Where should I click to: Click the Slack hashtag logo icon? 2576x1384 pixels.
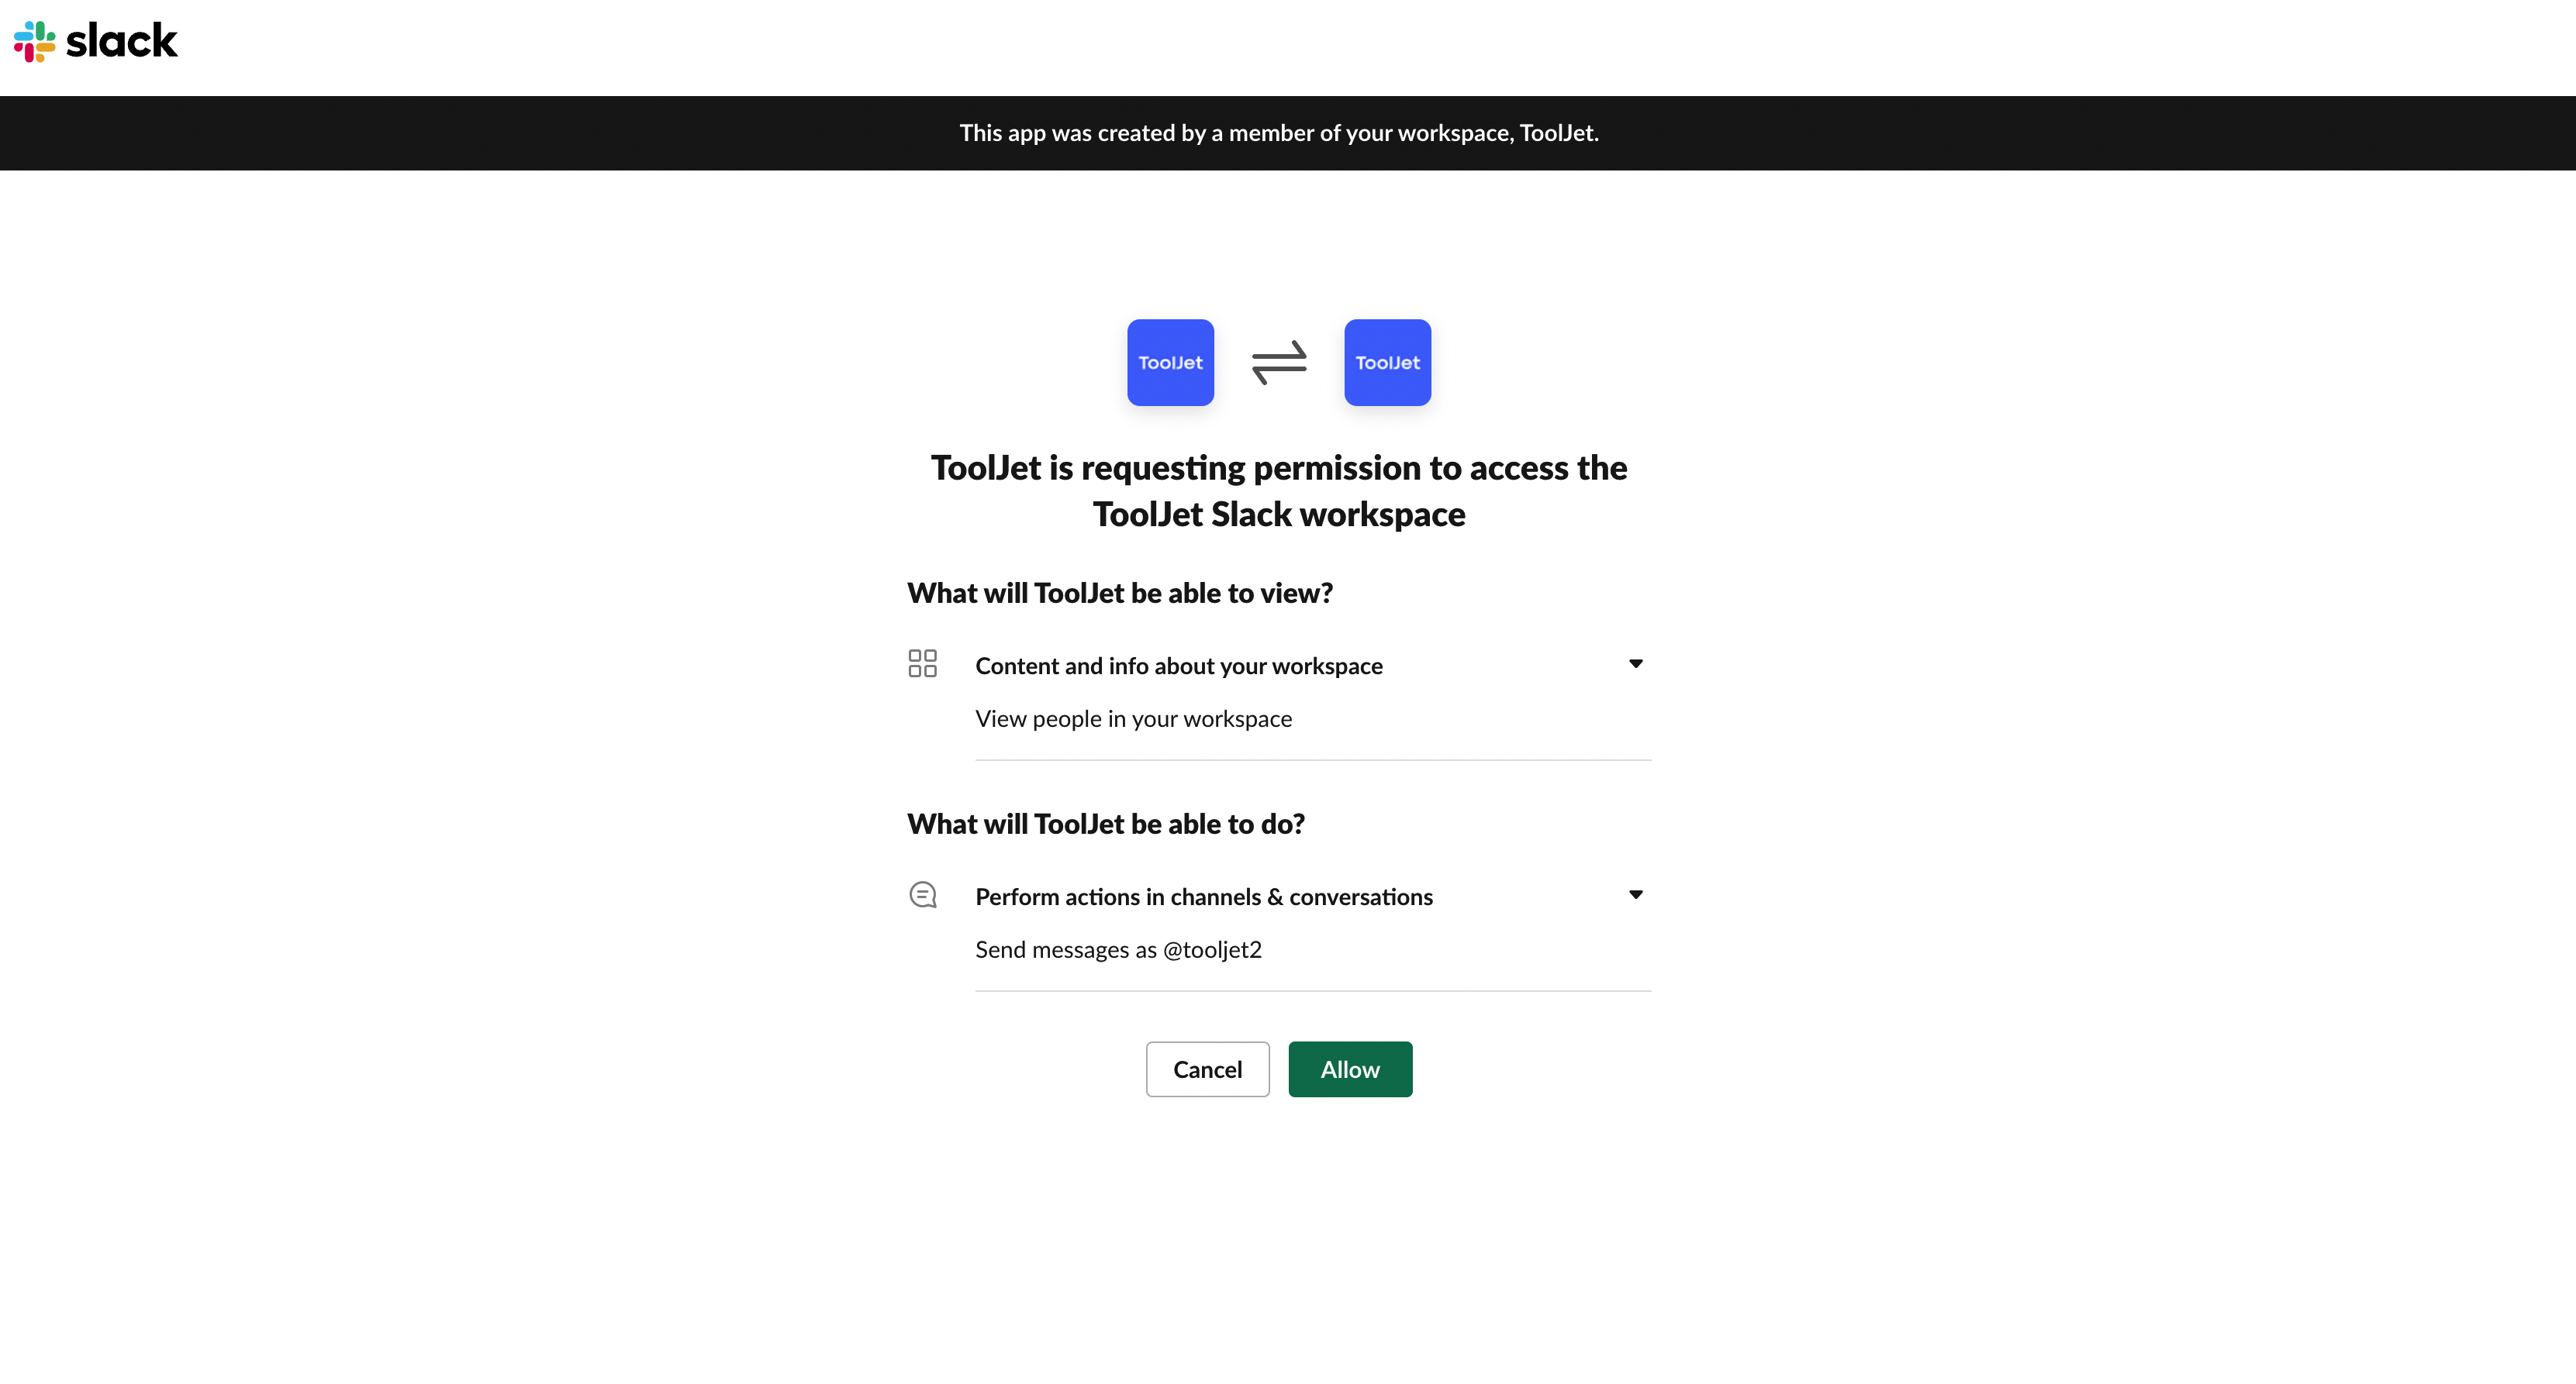35,41
